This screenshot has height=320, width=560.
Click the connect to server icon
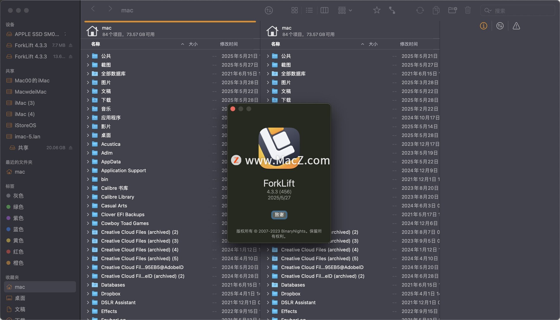[x=392, y=11]
